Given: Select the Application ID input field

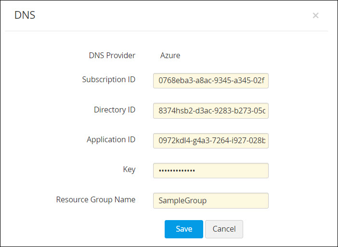Looking at the screenshot, I should pos(210,141).
